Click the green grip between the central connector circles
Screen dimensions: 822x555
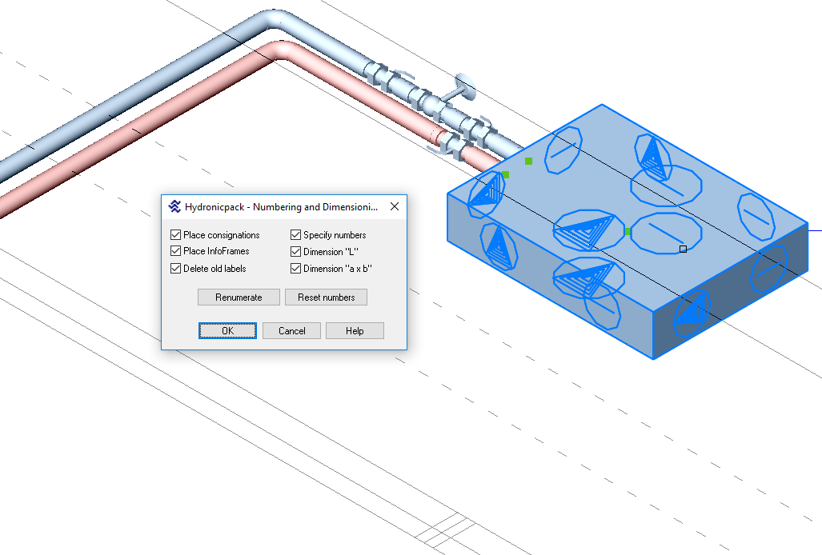coord(628,232)
